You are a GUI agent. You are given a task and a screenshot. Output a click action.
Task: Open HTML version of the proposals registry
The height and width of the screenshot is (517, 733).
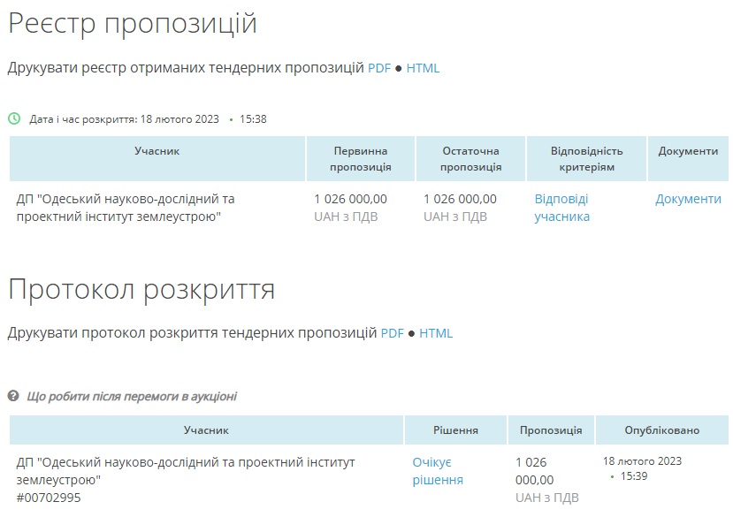tap(423, 68)
